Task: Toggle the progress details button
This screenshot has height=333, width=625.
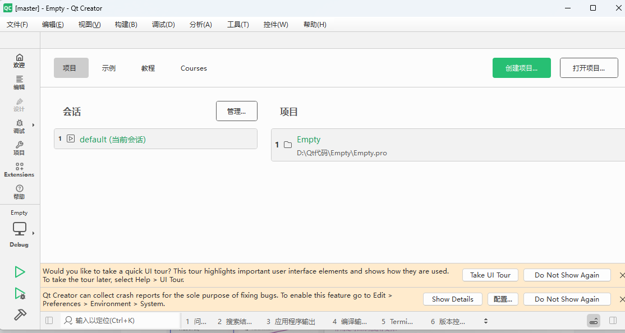Action: tap(594, 321)
